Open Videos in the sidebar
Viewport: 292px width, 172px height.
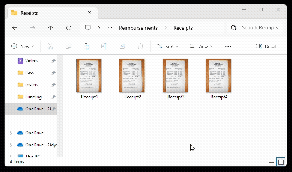31,61
